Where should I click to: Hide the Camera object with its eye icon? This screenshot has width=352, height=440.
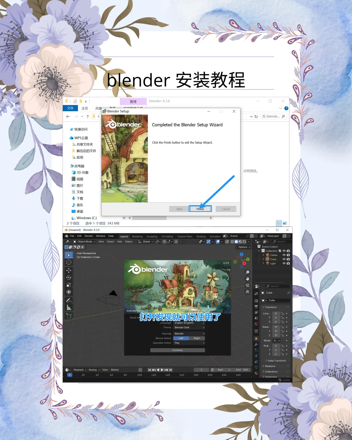[x=284, y=255]
